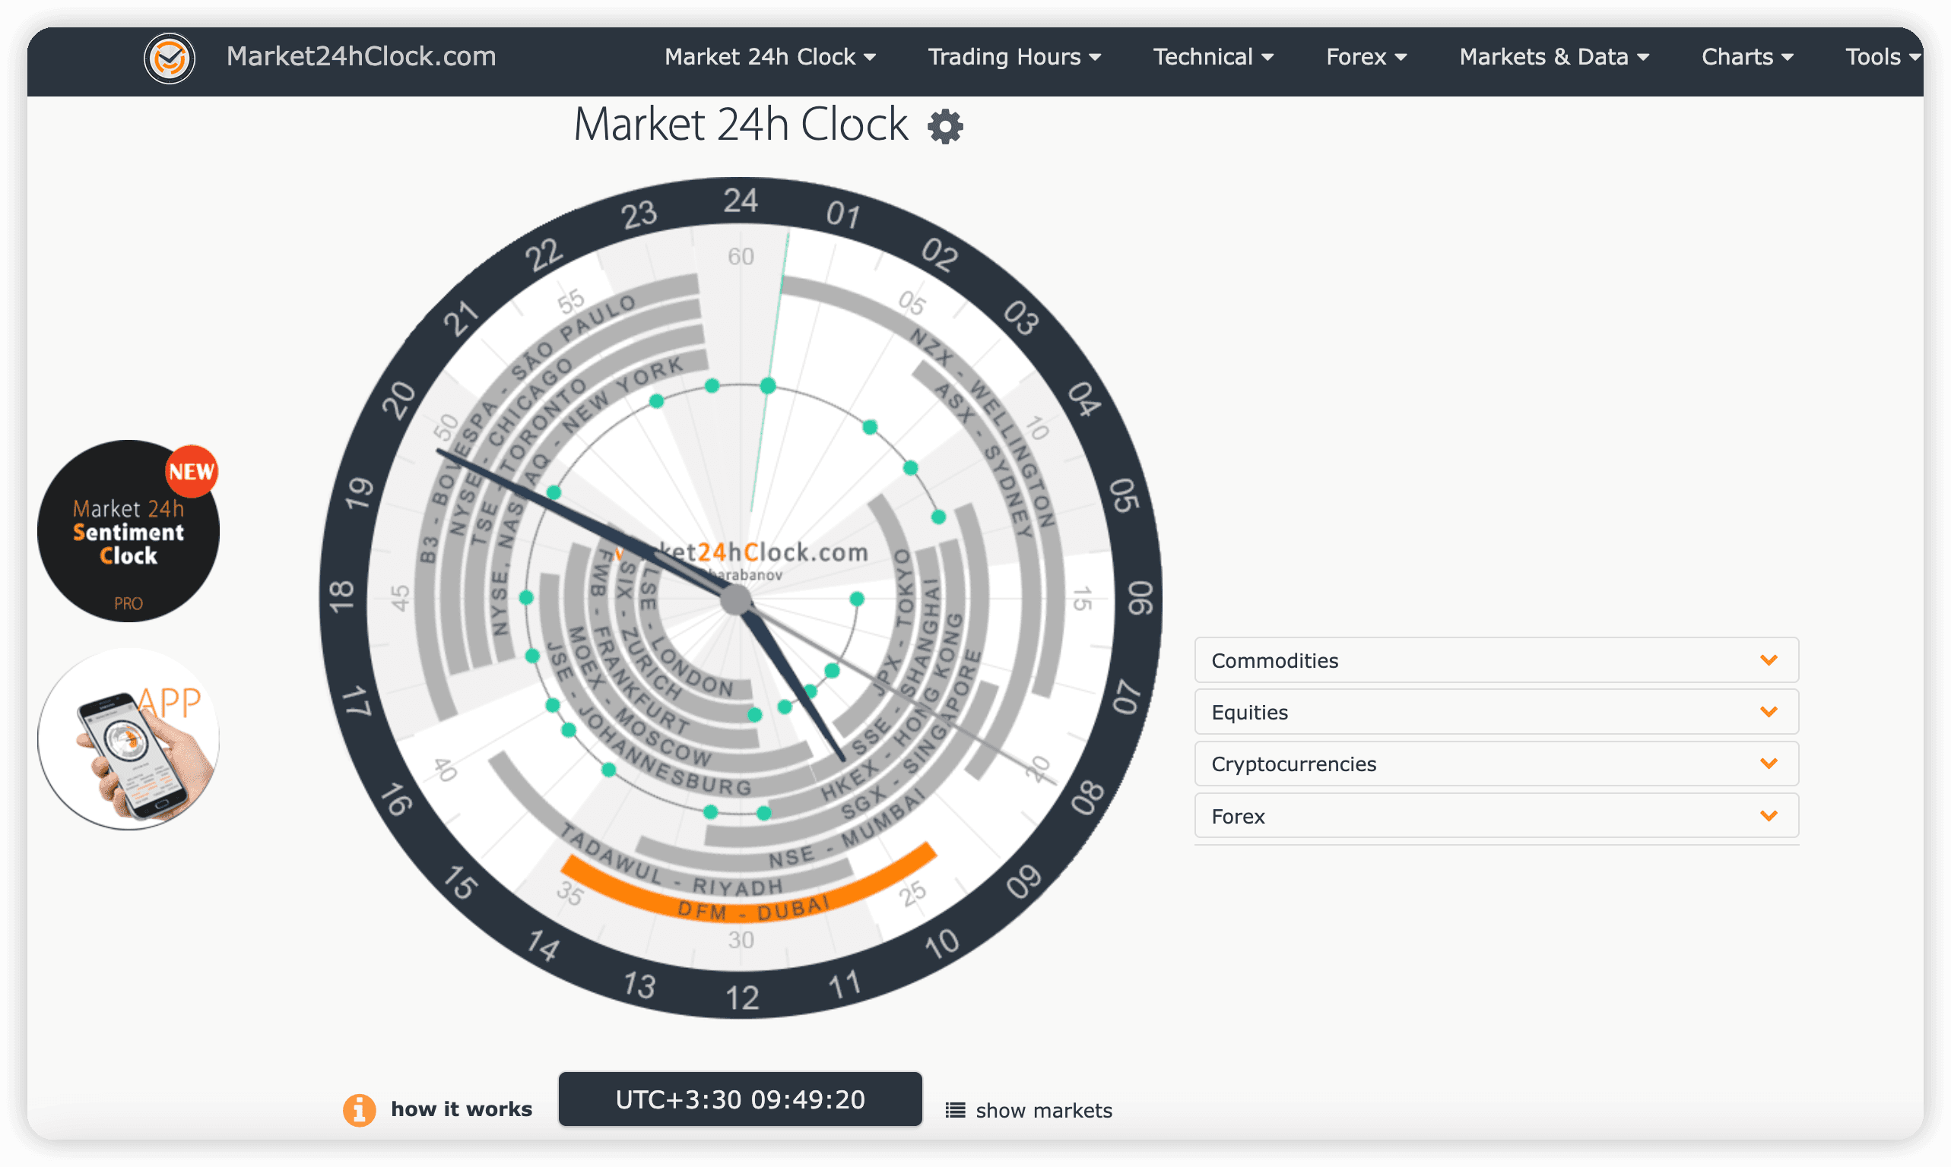Open the Technical menu
1951x1167 pixels.
[1213, 57]
